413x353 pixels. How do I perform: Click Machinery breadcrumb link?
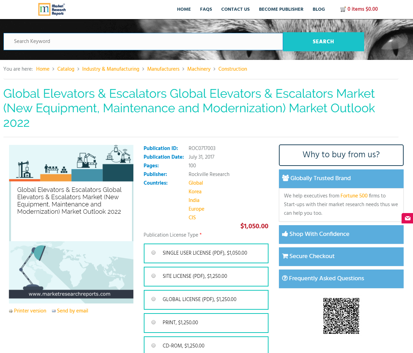coord(199,69)
